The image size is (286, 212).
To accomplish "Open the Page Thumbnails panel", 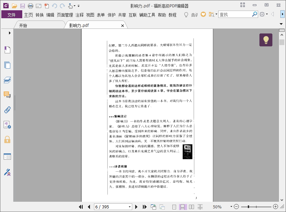I will [7, 65].
